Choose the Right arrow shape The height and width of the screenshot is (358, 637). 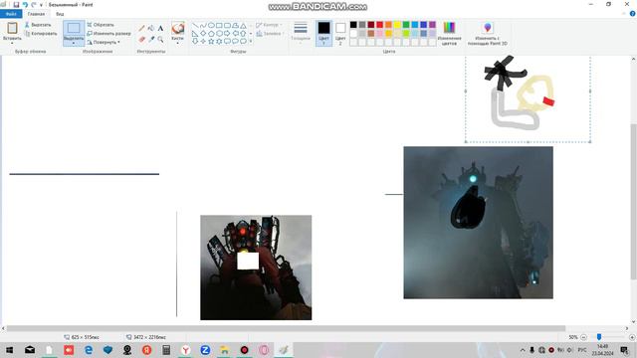pyautogui.click(x=227, y=33)
